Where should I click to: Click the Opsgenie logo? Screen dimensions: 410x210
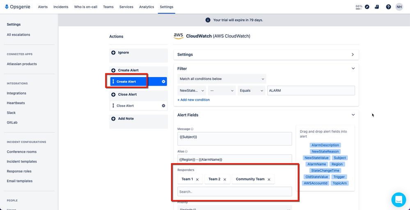point(18,7)
